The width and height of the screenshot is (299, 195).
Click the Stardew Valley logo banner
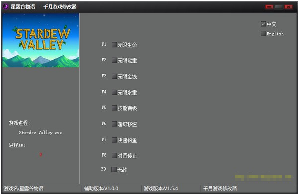[41, 40]
